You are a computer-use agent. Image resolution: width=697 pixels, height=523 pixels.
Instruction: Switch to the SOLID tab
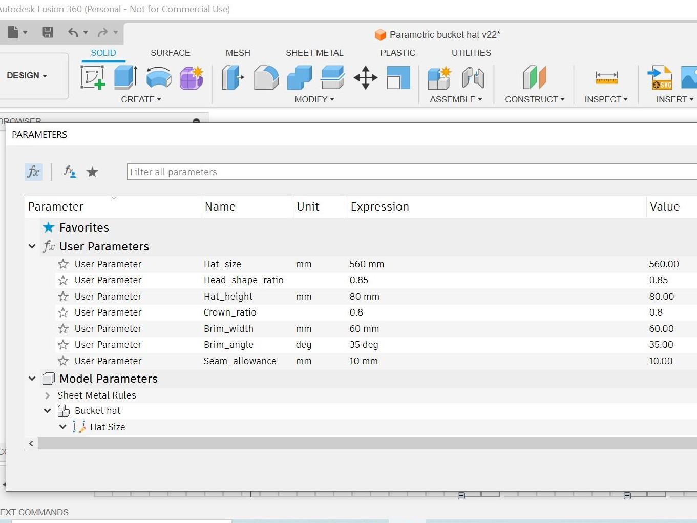point(103,53)
